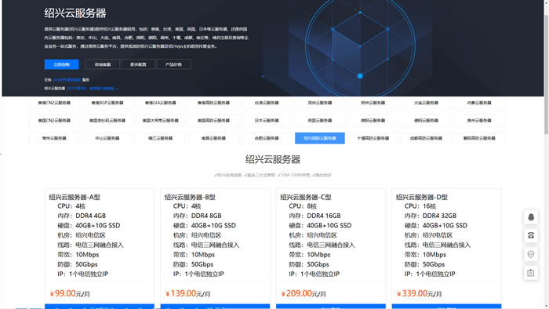Click the blue 立即选购 button

pos(62,64)
